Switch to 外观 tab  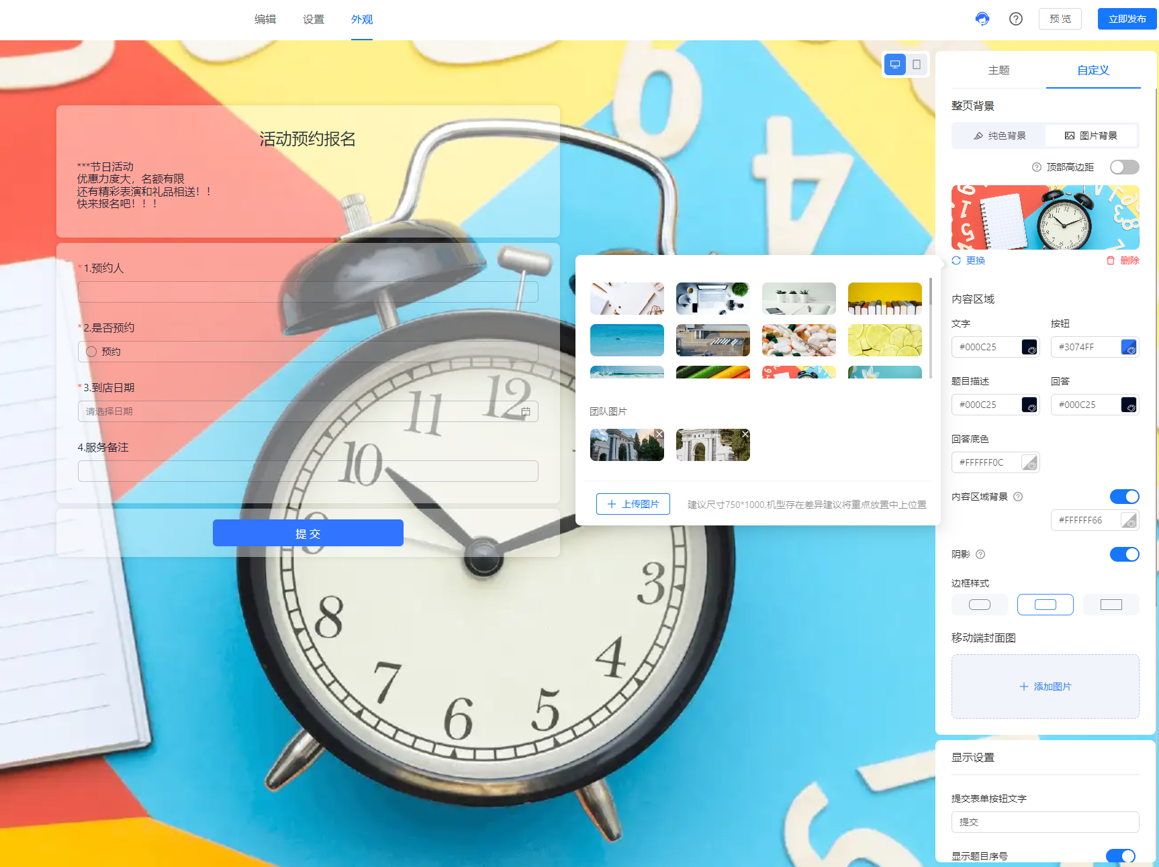click(362, 19)
